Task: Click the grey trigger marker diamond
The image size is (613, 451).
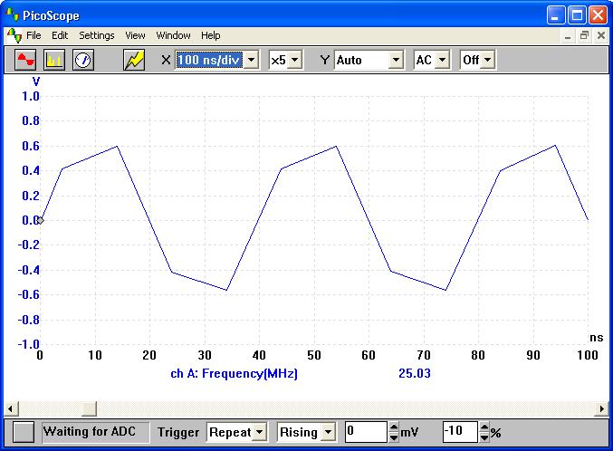Action: 40,221
